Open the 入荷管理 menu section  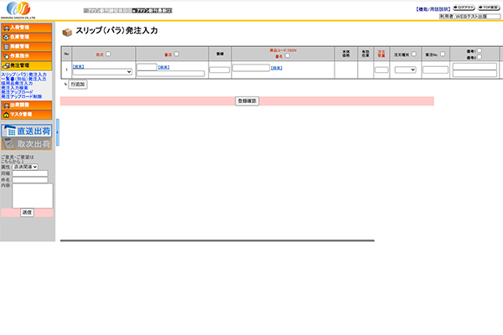click(28, 28)
